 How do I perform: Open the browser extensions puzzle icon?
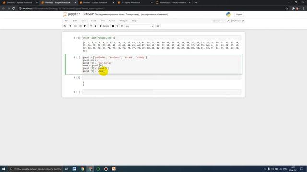(293, 9)
